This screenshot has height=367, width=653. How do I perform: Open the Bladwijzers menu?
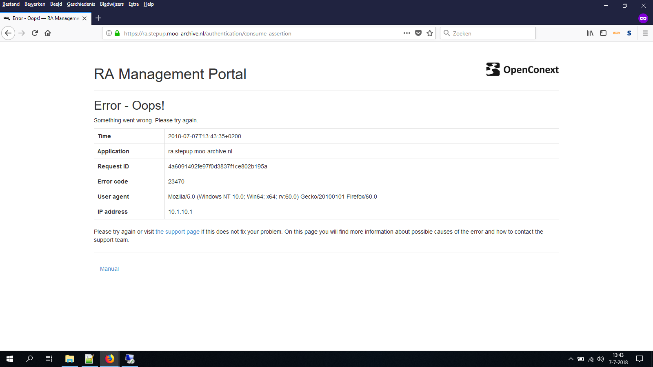tap(112, 4)
